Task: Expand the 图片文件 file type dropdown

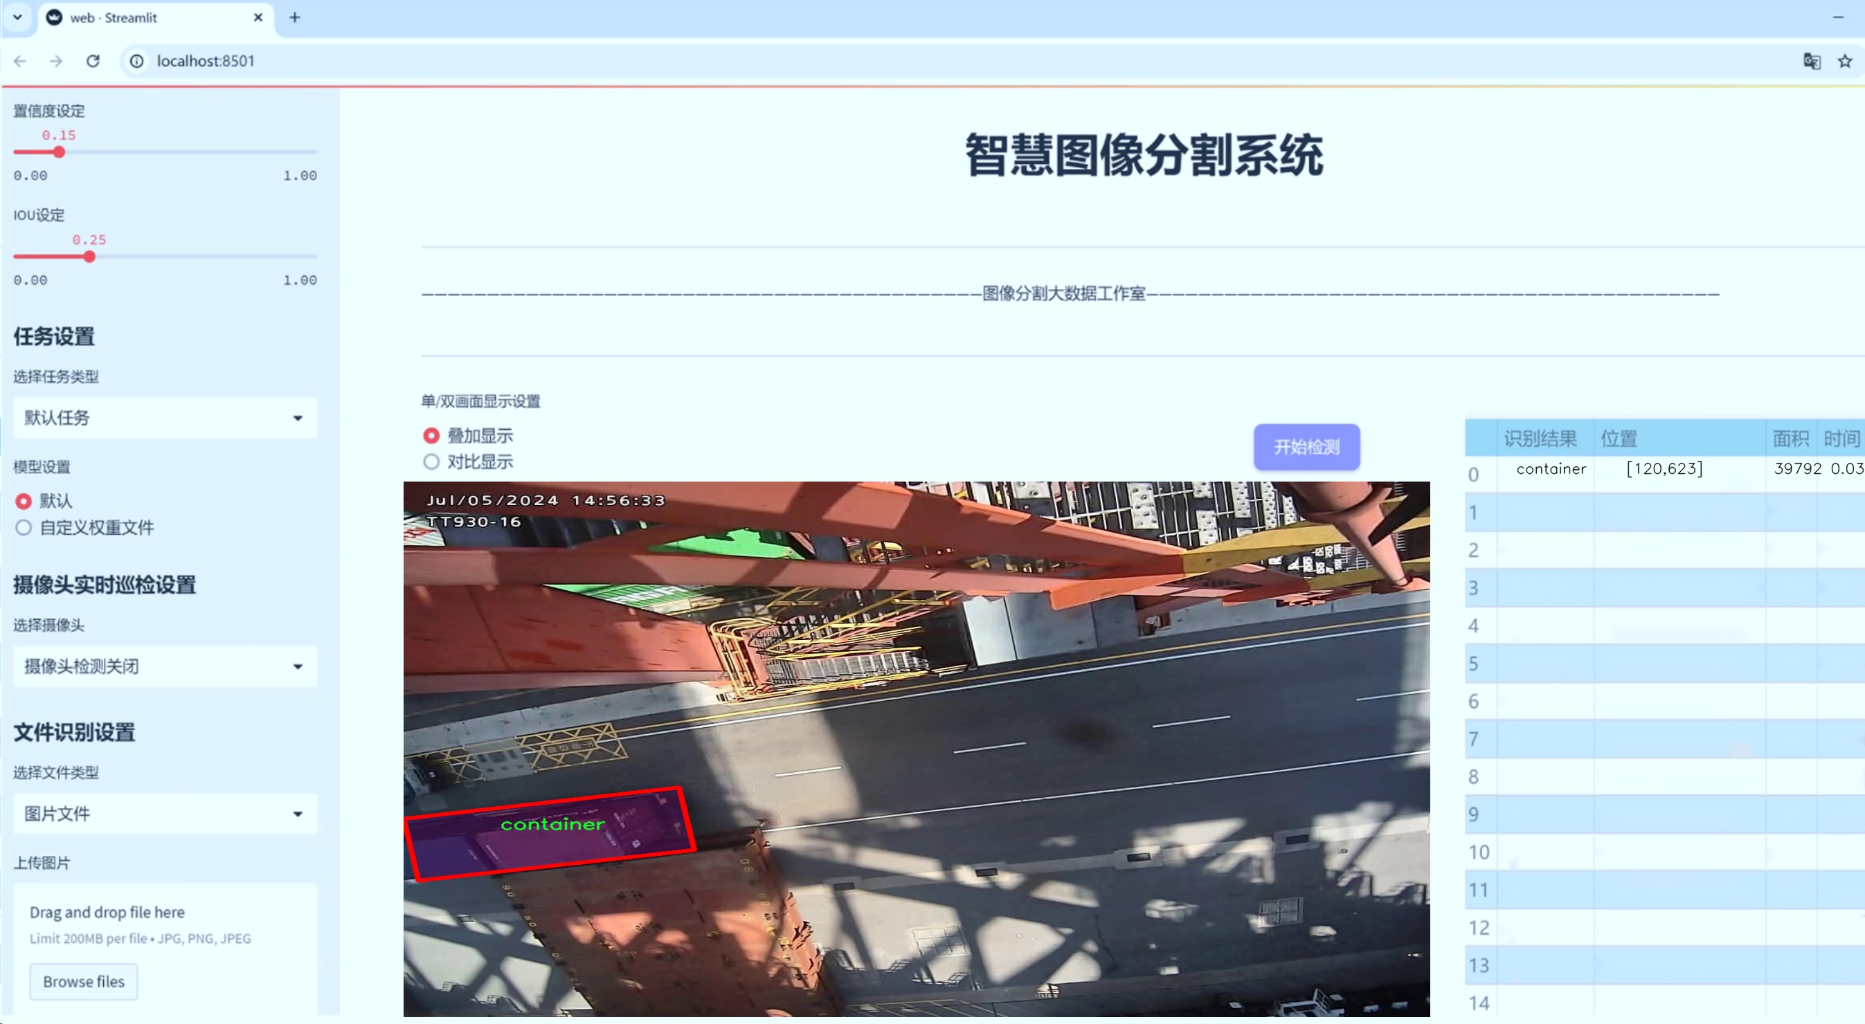Action: [165, 814]
